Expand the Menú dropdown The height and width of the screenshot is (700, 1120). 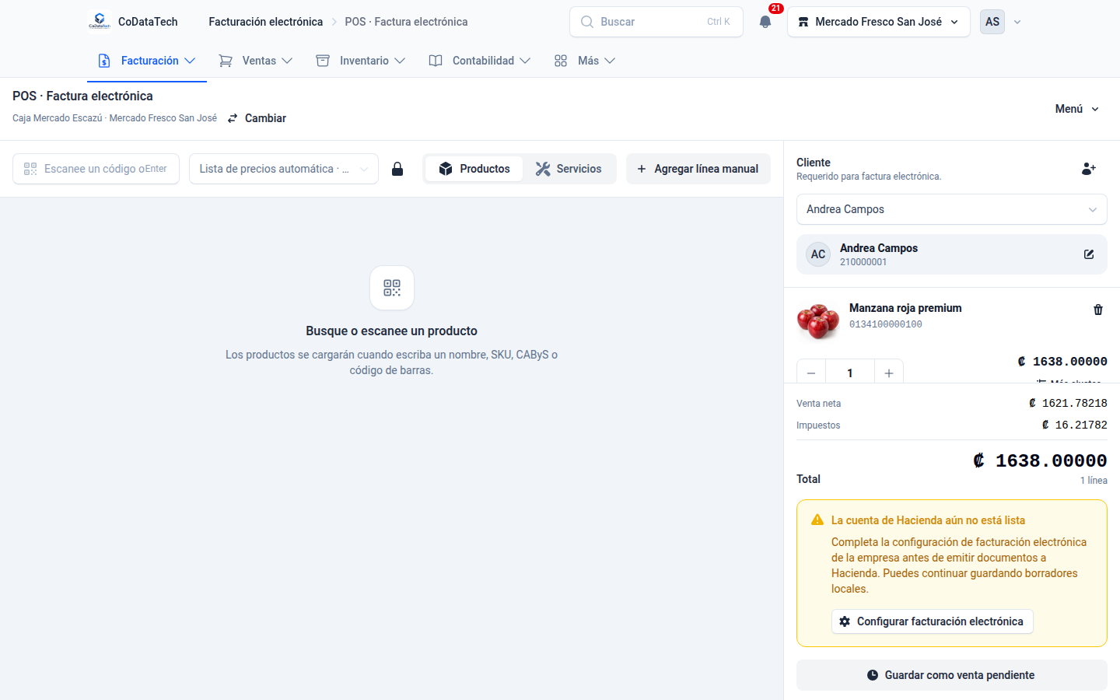click(x=1076, y=109)
